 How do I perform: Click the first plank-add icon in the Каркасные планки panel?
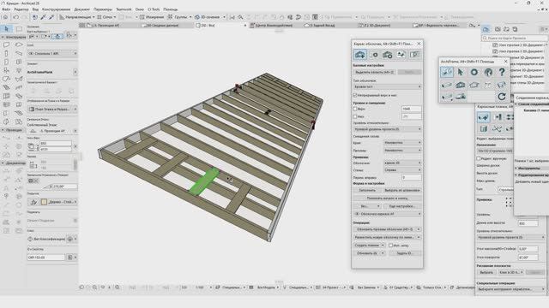click(x=484, y=117)
